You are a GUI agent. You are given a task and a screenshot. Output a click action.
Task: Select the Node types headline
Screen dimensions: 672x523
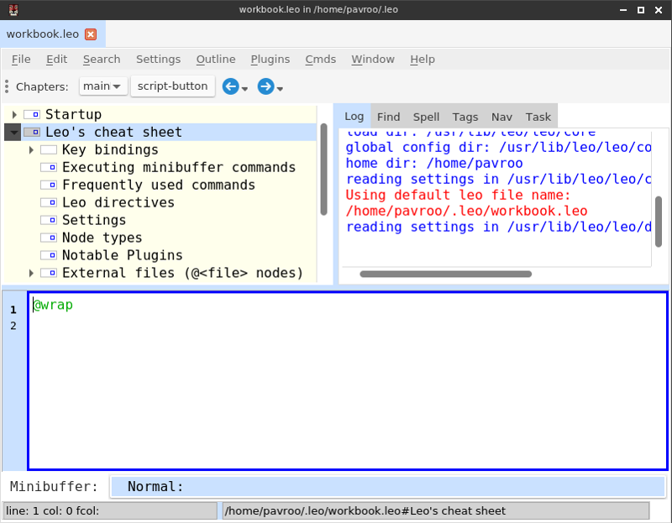pyautogui.click(x=102, y=238)
